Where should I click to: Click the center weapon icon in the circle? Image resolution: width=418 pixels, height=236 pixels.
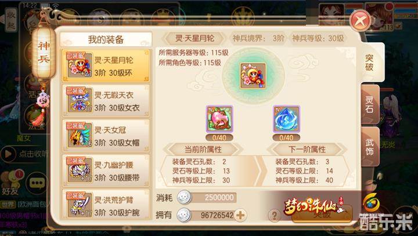coord(253,76)
